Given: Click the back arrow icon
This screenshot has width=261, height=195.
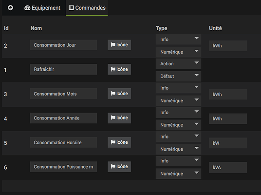Looking at the screenshot, I should (10, 8).
